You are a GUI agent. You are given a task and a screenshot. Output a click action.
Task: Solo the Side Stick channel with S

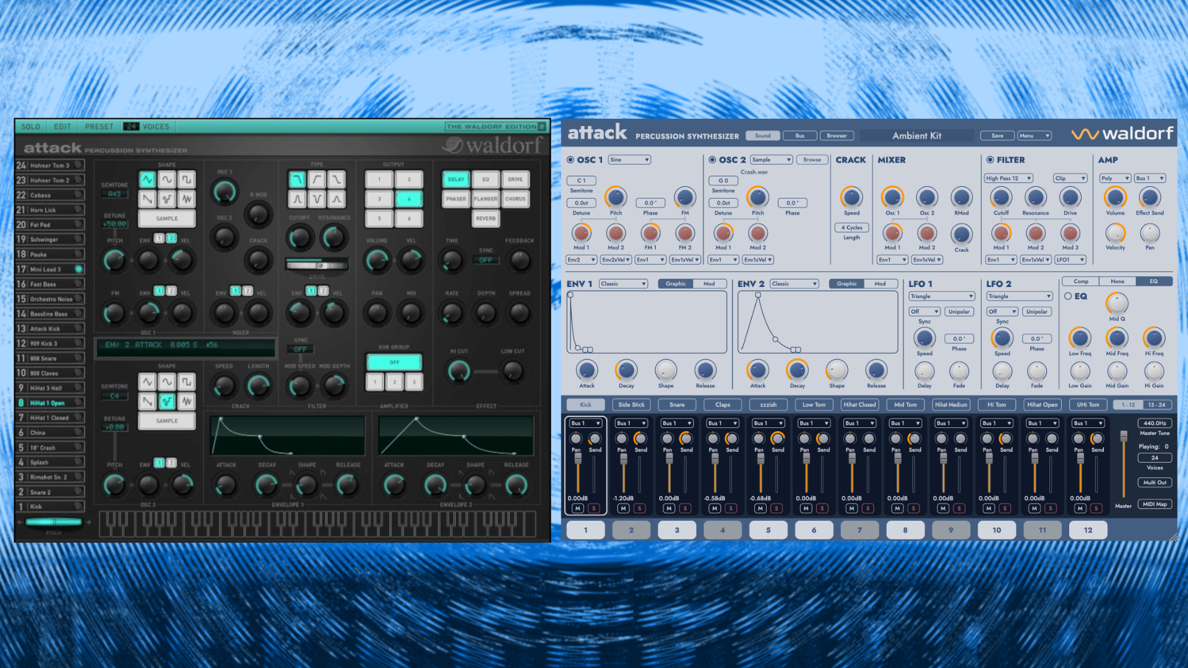639,508
